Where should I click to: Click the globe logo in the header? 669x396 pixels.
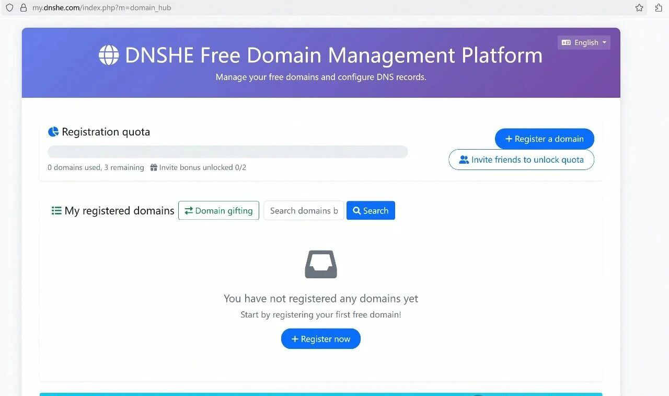pyautogui.click(x=109, y=55)
